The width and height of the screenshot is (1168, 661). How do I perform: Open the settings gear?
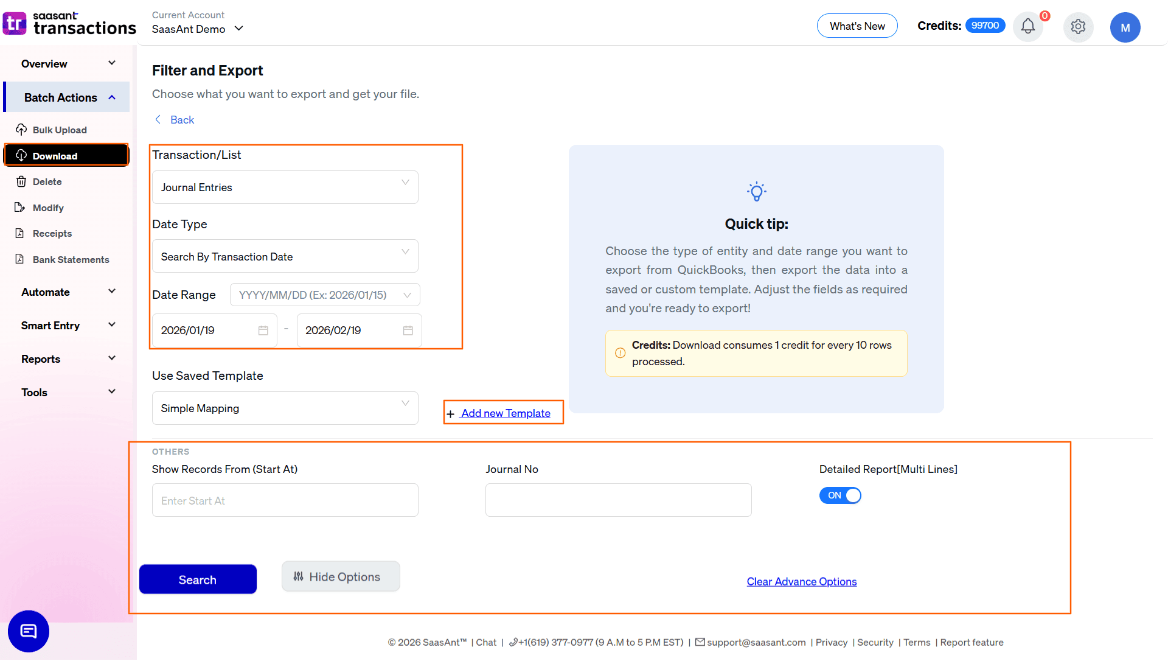click(1078, 27)
